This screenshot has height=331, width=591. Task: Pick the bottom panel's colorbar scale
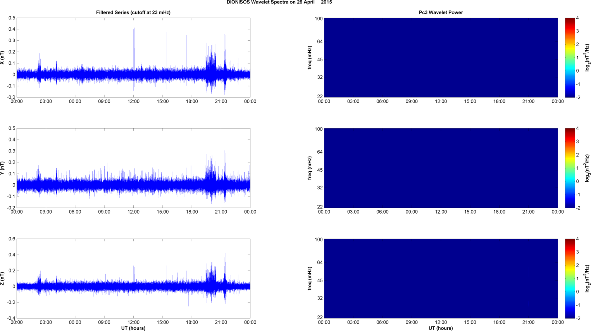(x=570, y=279)
